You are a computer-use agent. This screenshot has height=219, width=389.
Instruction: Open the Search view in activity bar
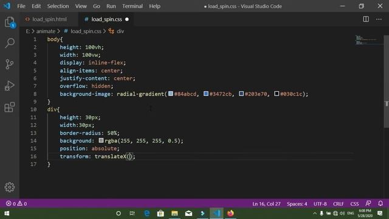(x=10, y=43)
